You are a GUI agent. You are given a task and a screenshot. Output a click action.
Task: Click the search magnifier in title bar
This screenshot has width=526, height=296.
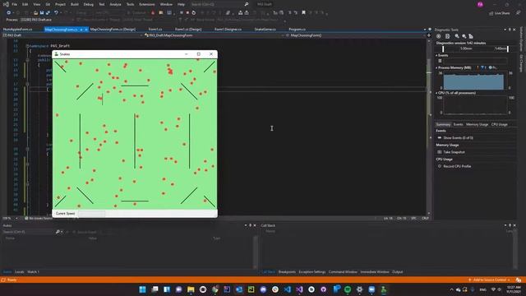coord(247,4)
